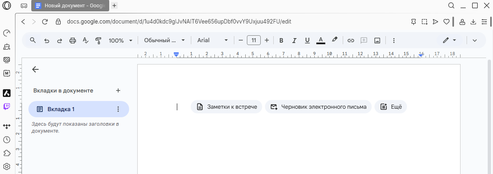Go forward in browser navigation
Screen dimensions: 493x174
(x=34, y=21)
